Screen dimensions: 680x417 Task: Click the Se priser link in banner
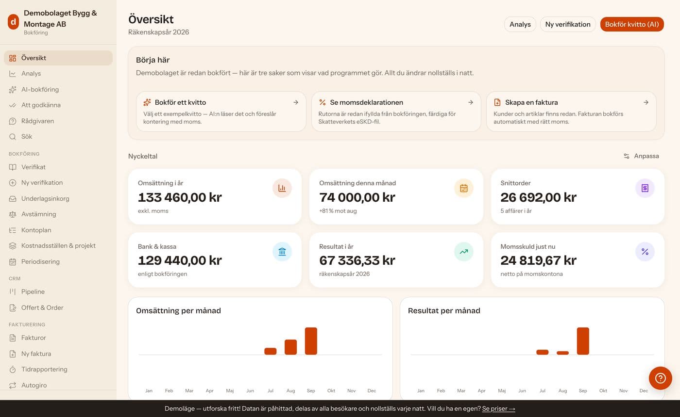[x=498, y=409]
